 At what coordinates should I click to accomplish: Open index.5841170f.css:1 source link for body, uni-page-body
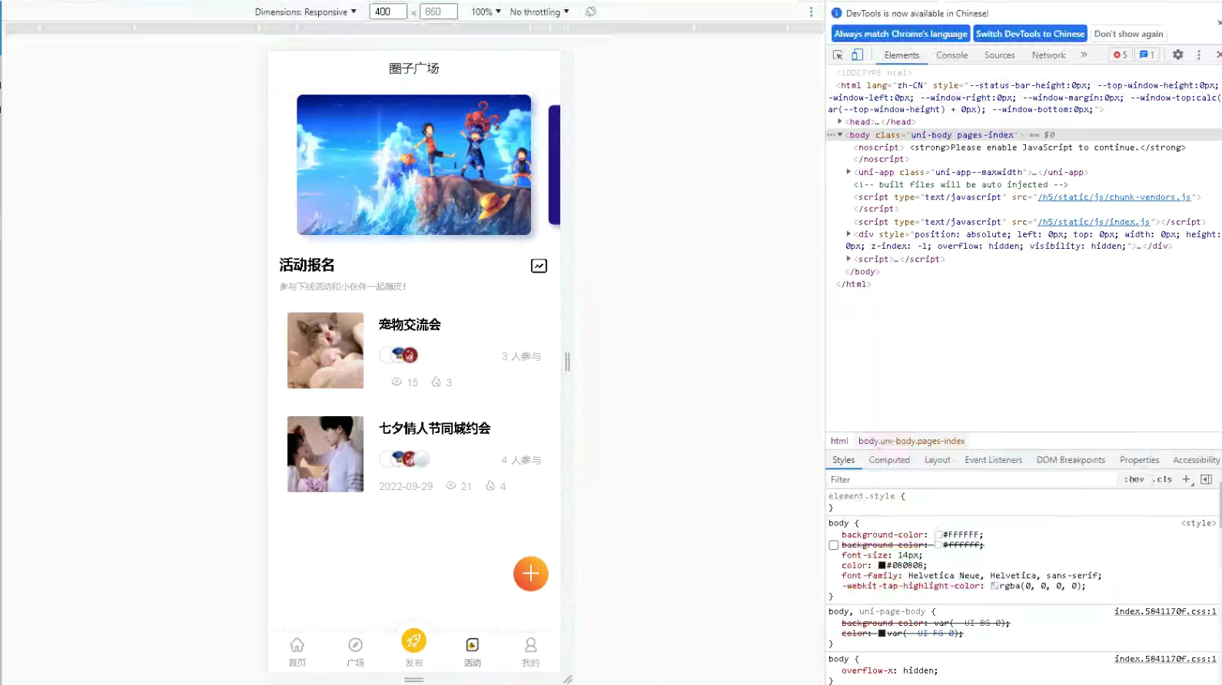click(x=1165, y=611)
